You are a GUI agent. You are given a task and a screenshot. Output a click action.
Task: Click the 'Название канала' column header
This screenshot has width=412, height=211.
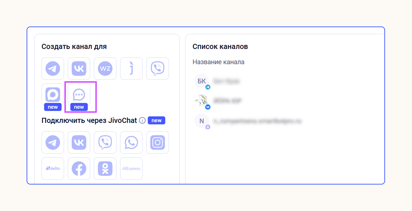(218, 62)
